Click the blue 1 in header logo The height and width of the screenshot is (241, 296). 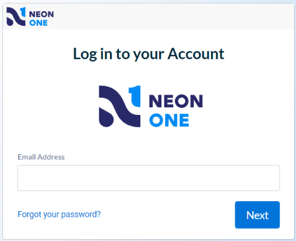tap(23, 12)
